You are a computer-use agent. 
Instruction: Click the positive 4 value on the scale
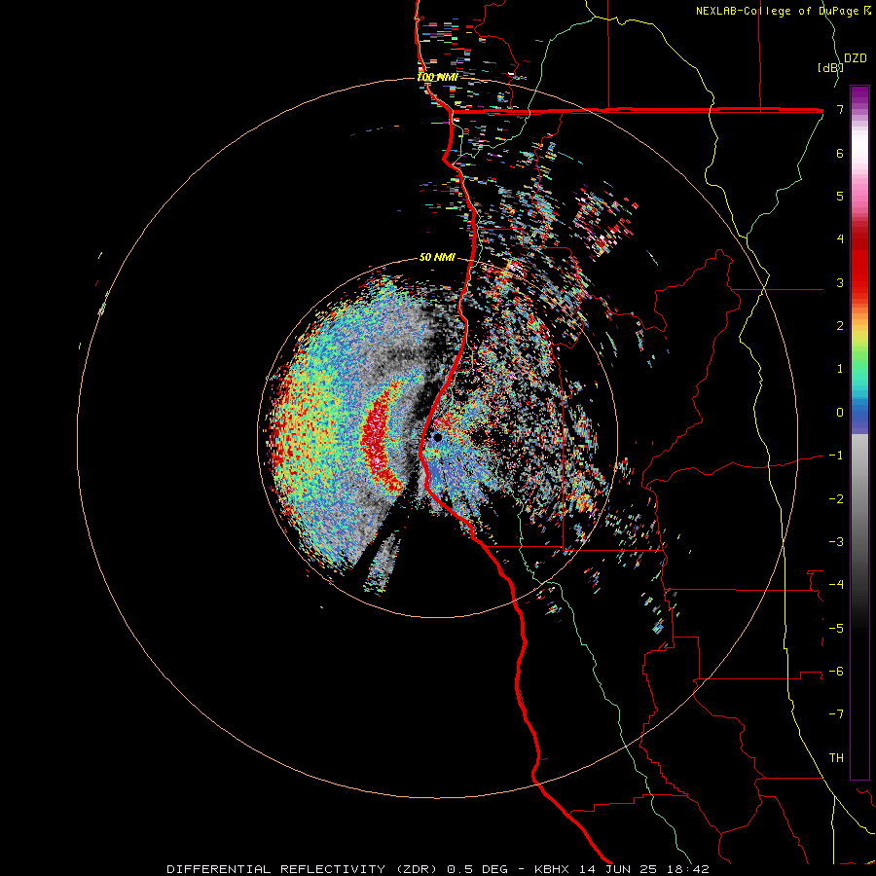(840, 239)
